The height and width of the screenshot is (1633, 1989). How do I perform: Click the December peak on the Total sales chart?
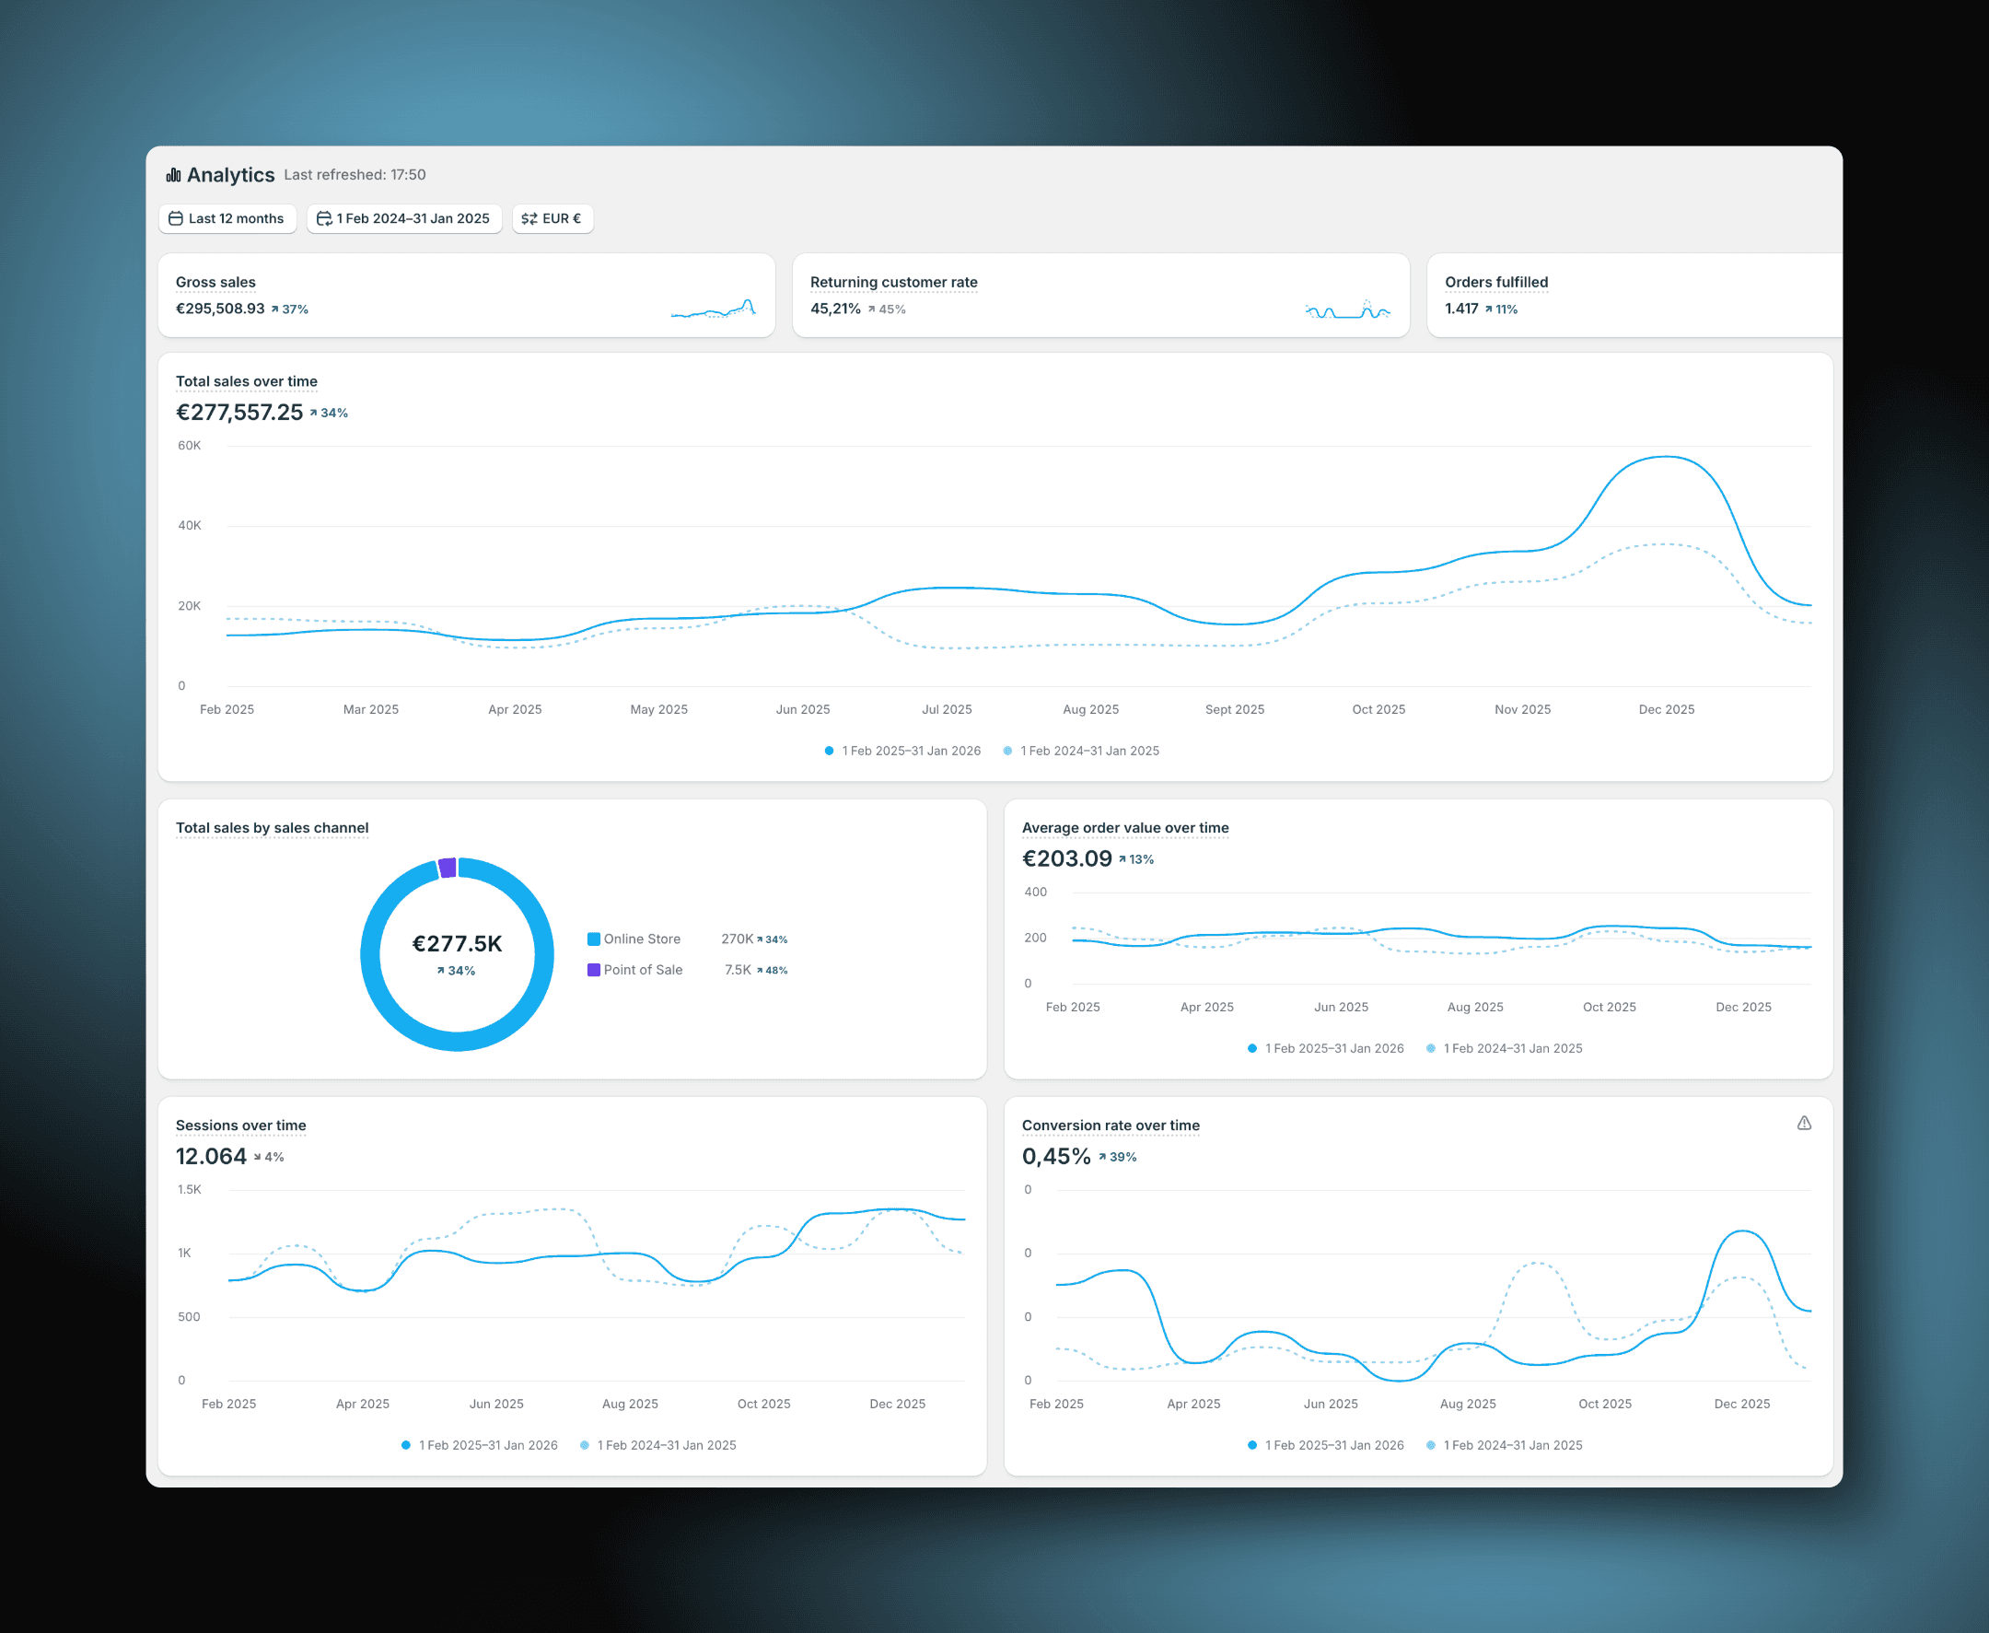tap(1666, 457)
